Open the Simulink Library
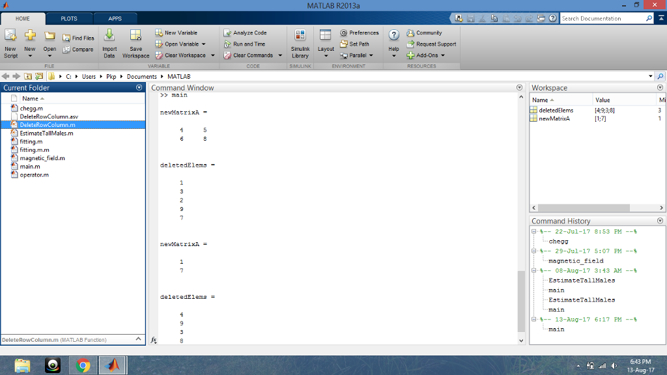Screen dimensions: 667x375 click(300, 44)
